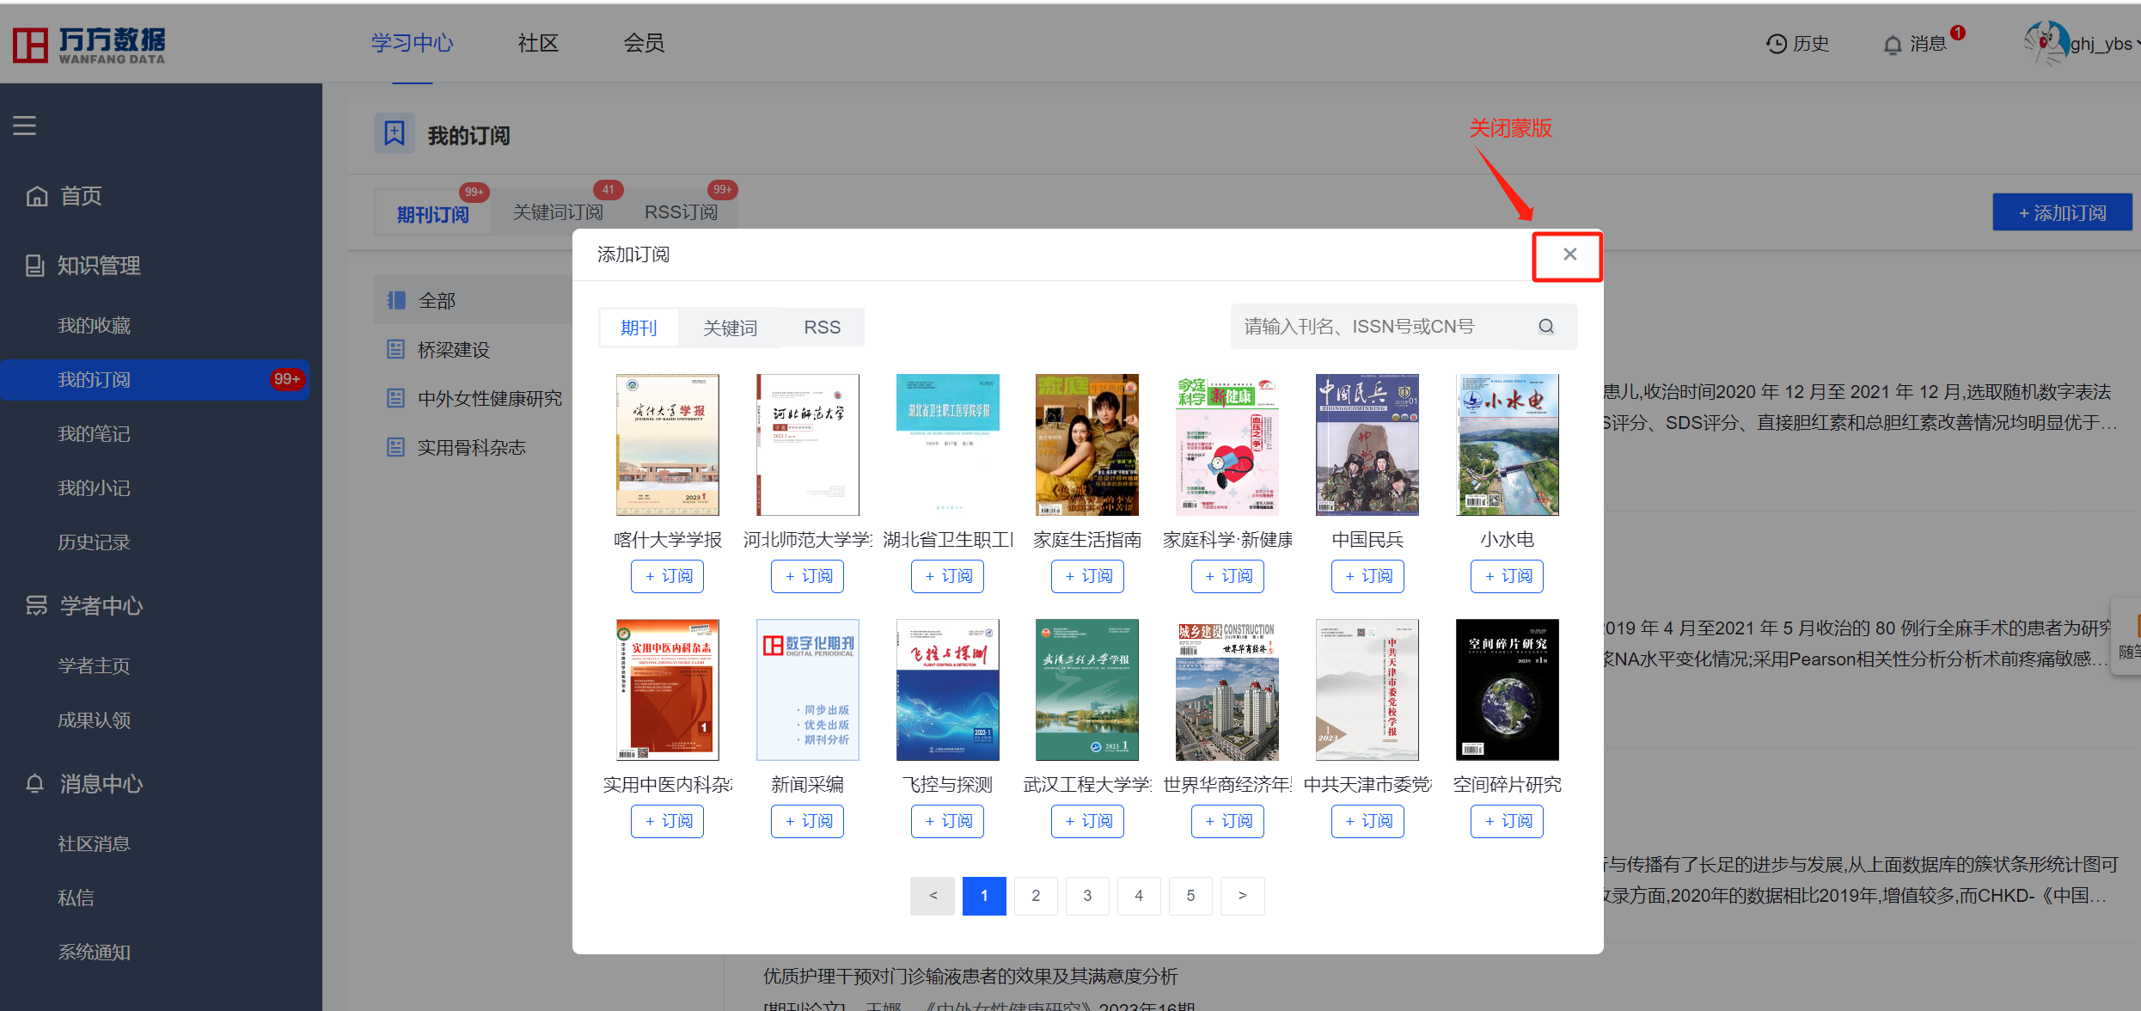The image size is (2141, 1011).
Task: Open 小水电 journal cover thumbnail
Action: click(x=1507, y=444)
